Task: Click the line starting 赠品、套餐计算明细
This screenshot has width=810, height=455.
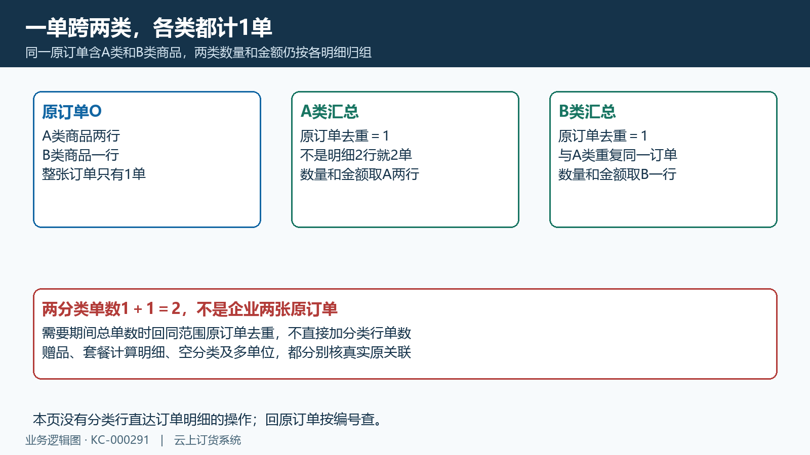Action: click(226, 352)
